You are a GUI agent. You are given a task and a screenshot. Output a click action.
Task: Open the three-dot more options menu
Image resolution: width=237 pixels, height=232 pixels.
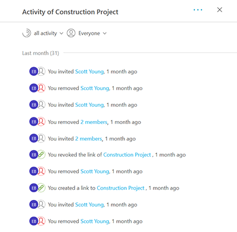tap(198, 10)
